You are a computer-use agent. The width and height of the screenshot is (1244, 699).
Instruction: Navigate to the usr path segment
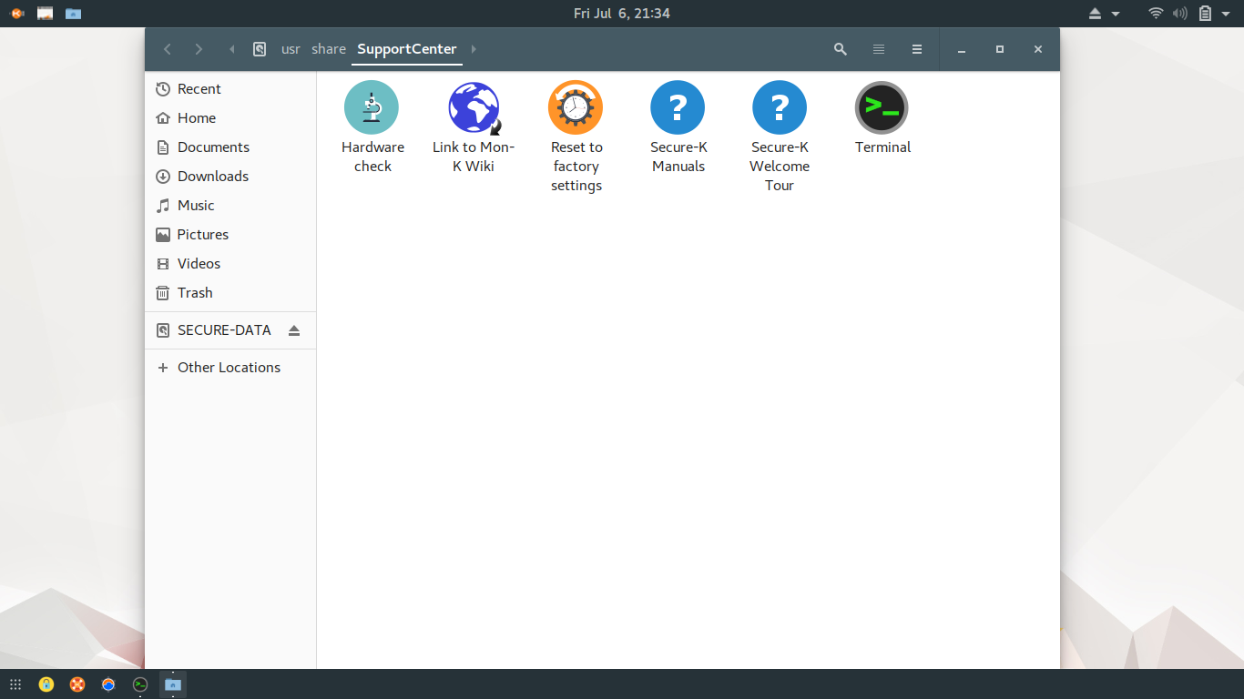pos(291,49)
